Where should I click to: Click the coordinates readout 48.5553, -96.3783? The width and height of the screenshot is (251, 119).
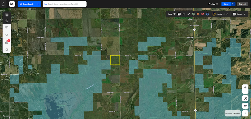point(233,113)
